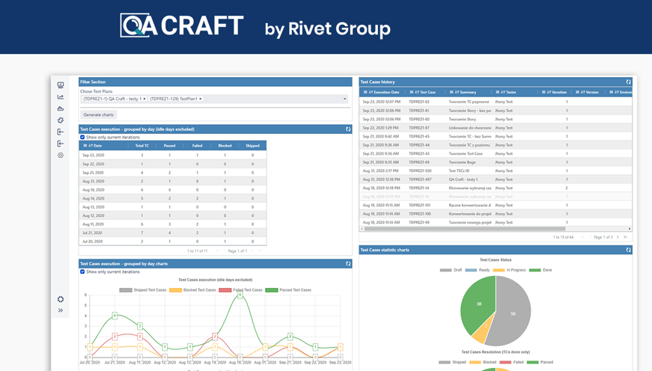Click the Done legend swatch in the status chart
Screen dimensions: 652x371
pyautogui.click(x=534, y=270)
